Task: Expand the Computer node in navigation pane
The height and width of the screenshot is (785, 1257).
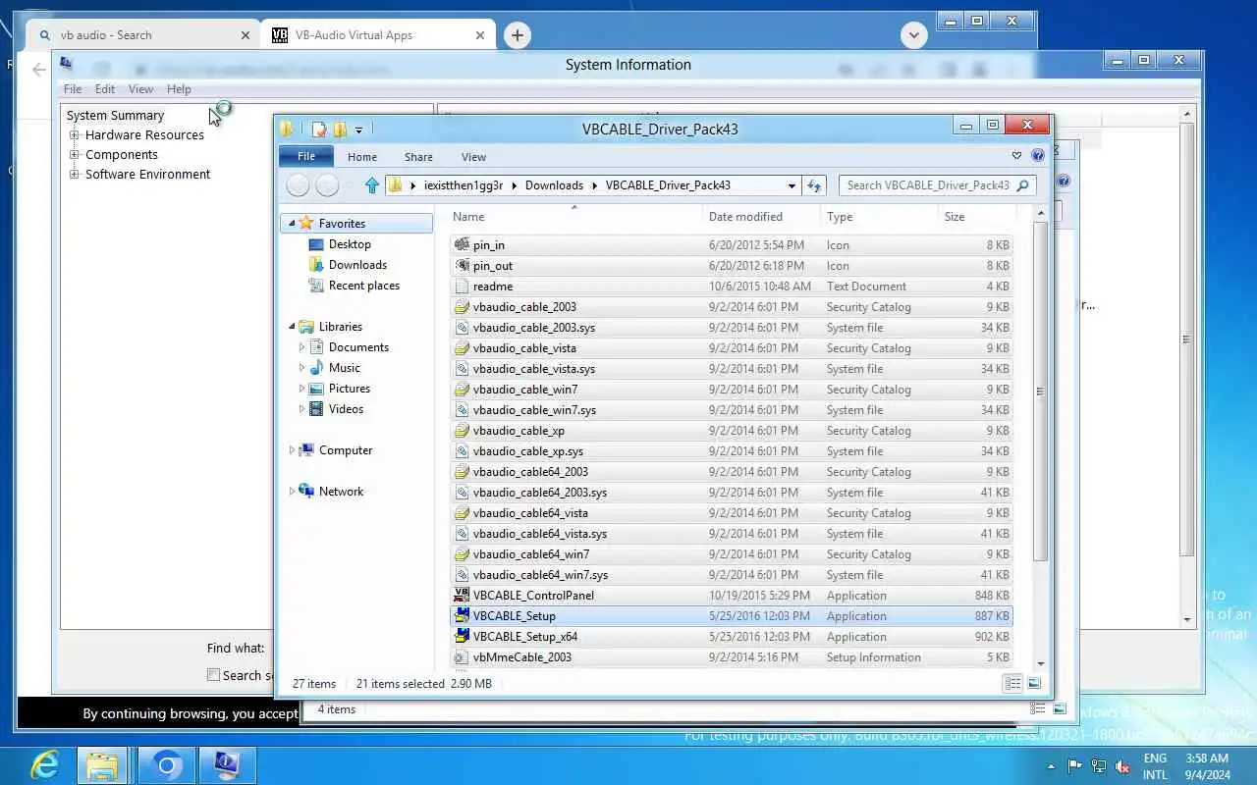Action: tap(292, 450)
